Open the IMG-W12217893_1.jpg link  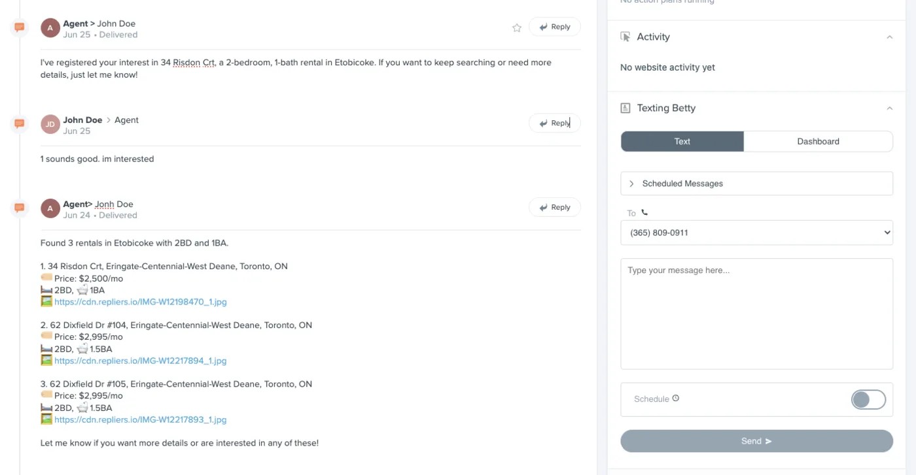coord(141,419)
